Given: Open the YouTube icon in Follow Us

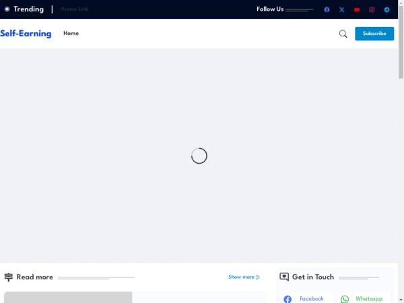Looking at the screenshot, I should coord(356,9).
